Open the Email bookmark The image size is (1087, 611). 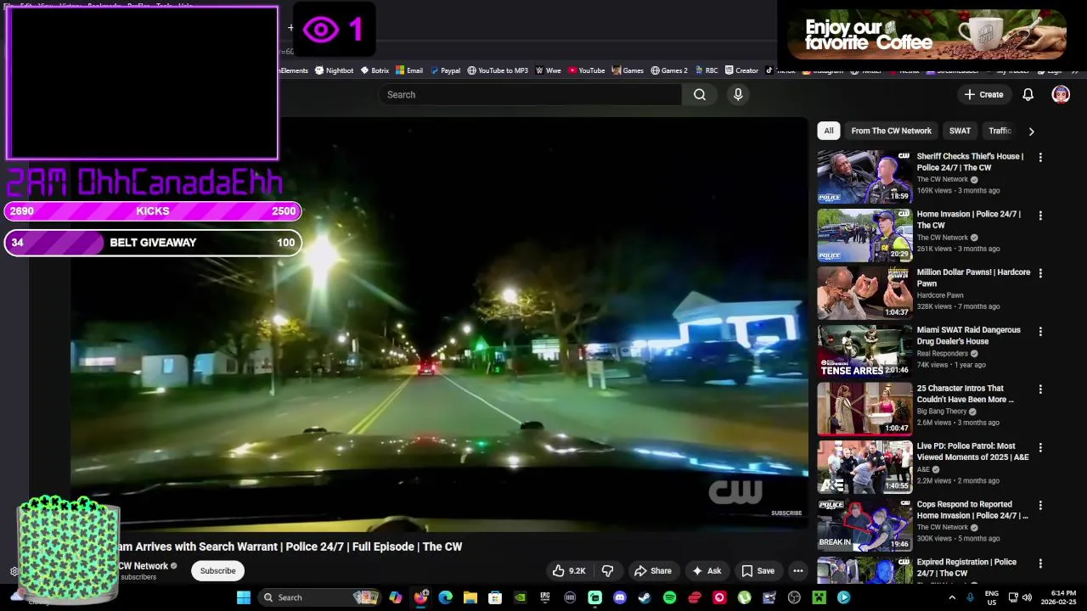pos(409,70)
